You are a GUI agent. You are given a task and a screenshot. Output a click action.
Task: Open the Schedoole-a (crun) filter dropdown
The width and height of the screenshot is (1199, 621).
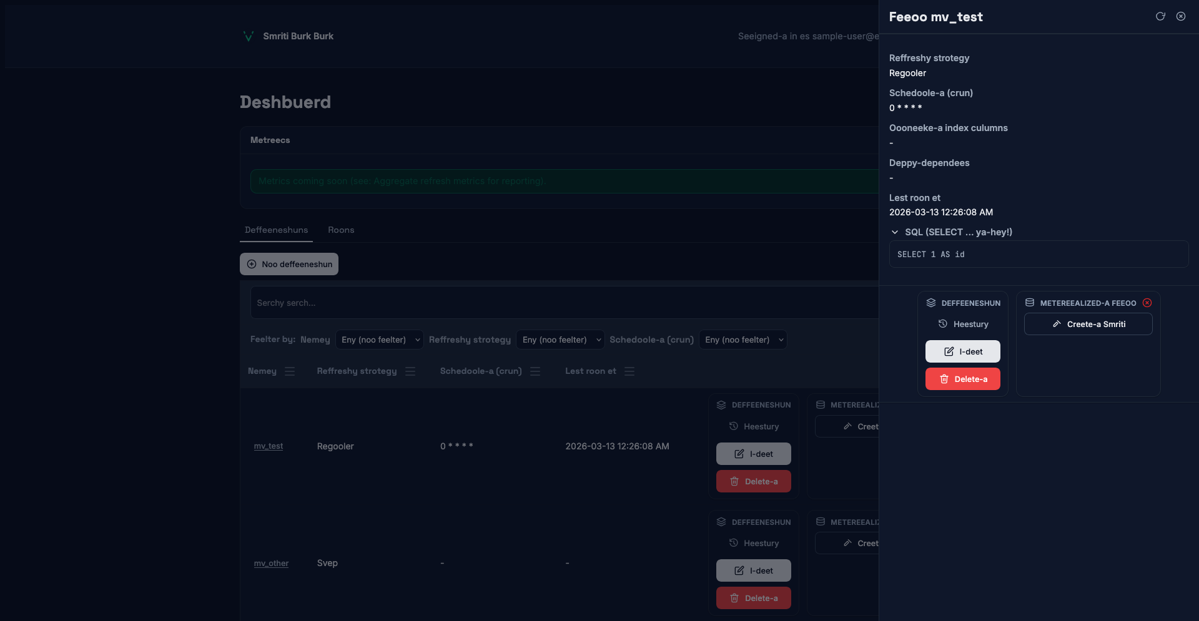click(x=743, y=340)
